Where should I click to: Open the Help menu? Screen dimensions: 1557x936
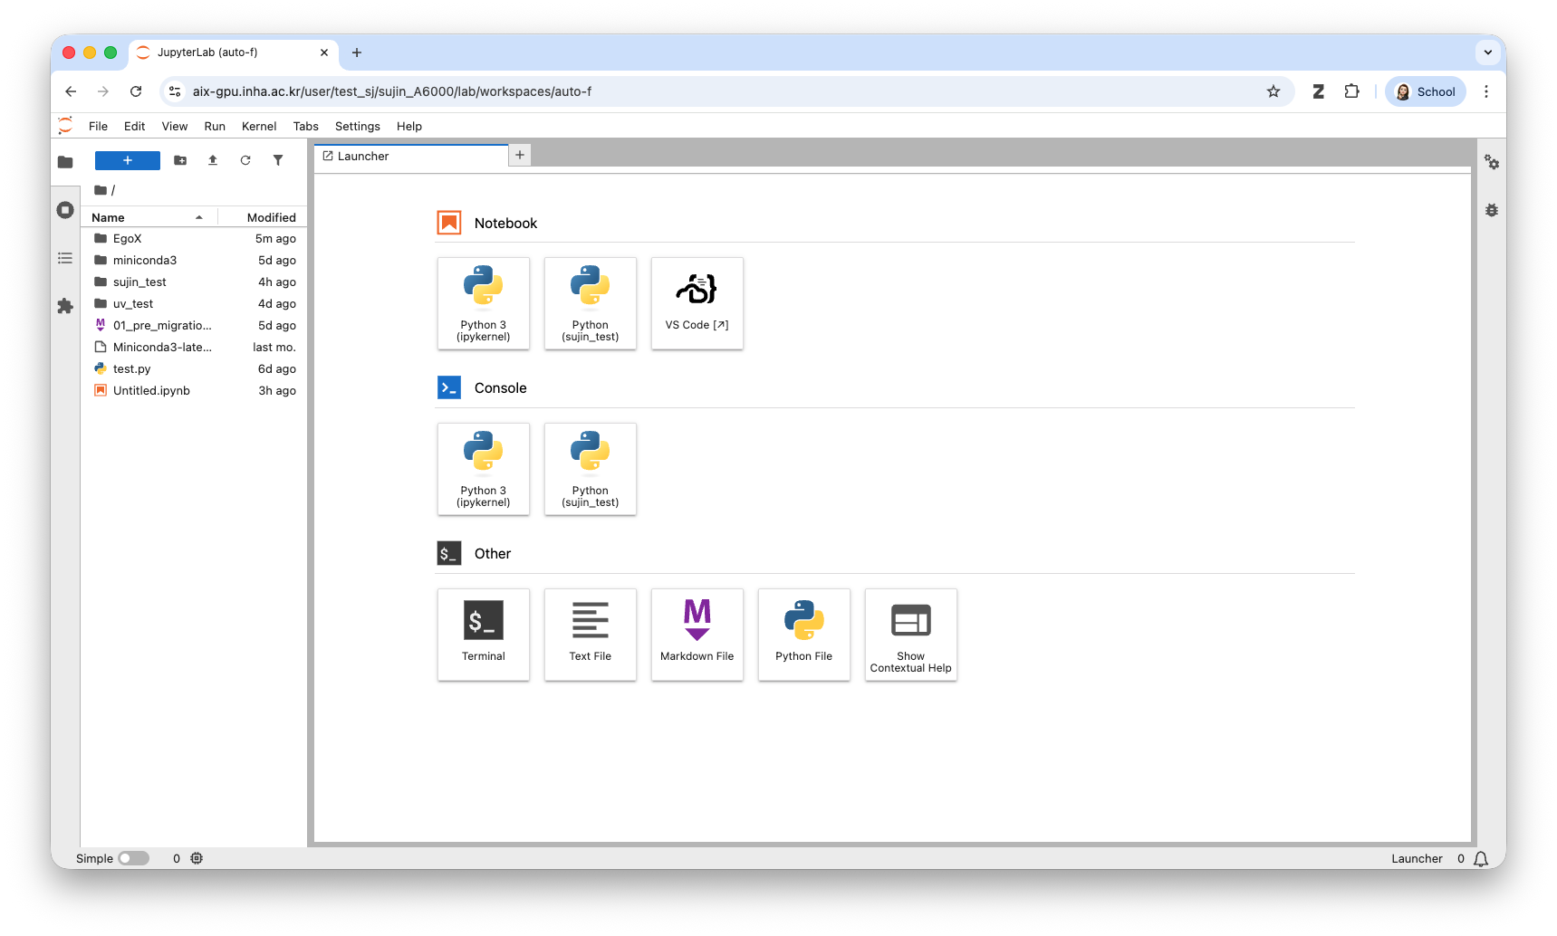tap(409, 126)
